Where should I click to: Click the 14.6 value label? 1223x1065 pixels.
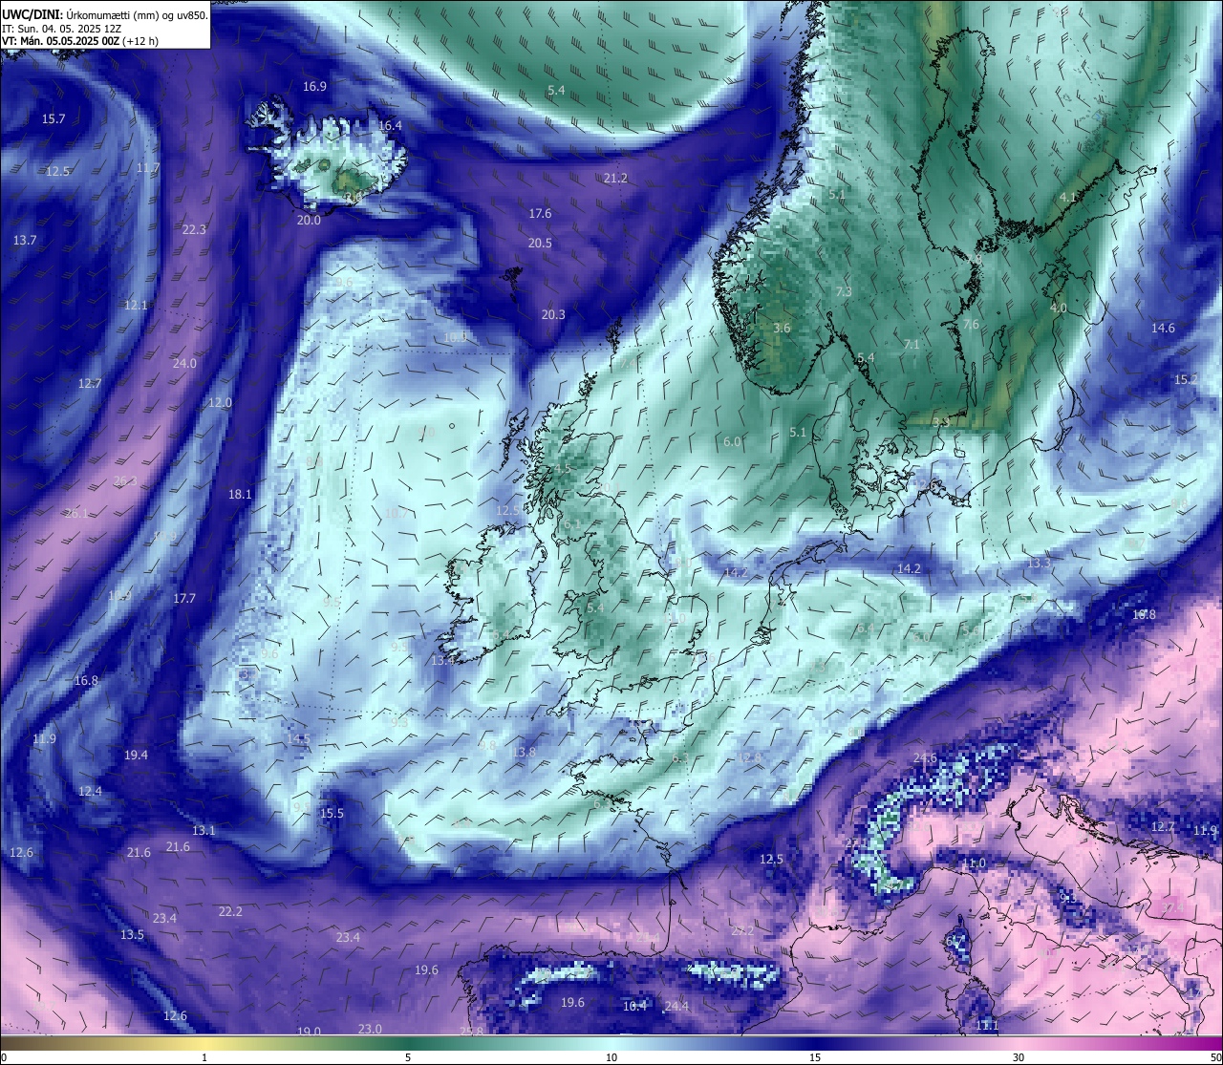click(1163, 329)
